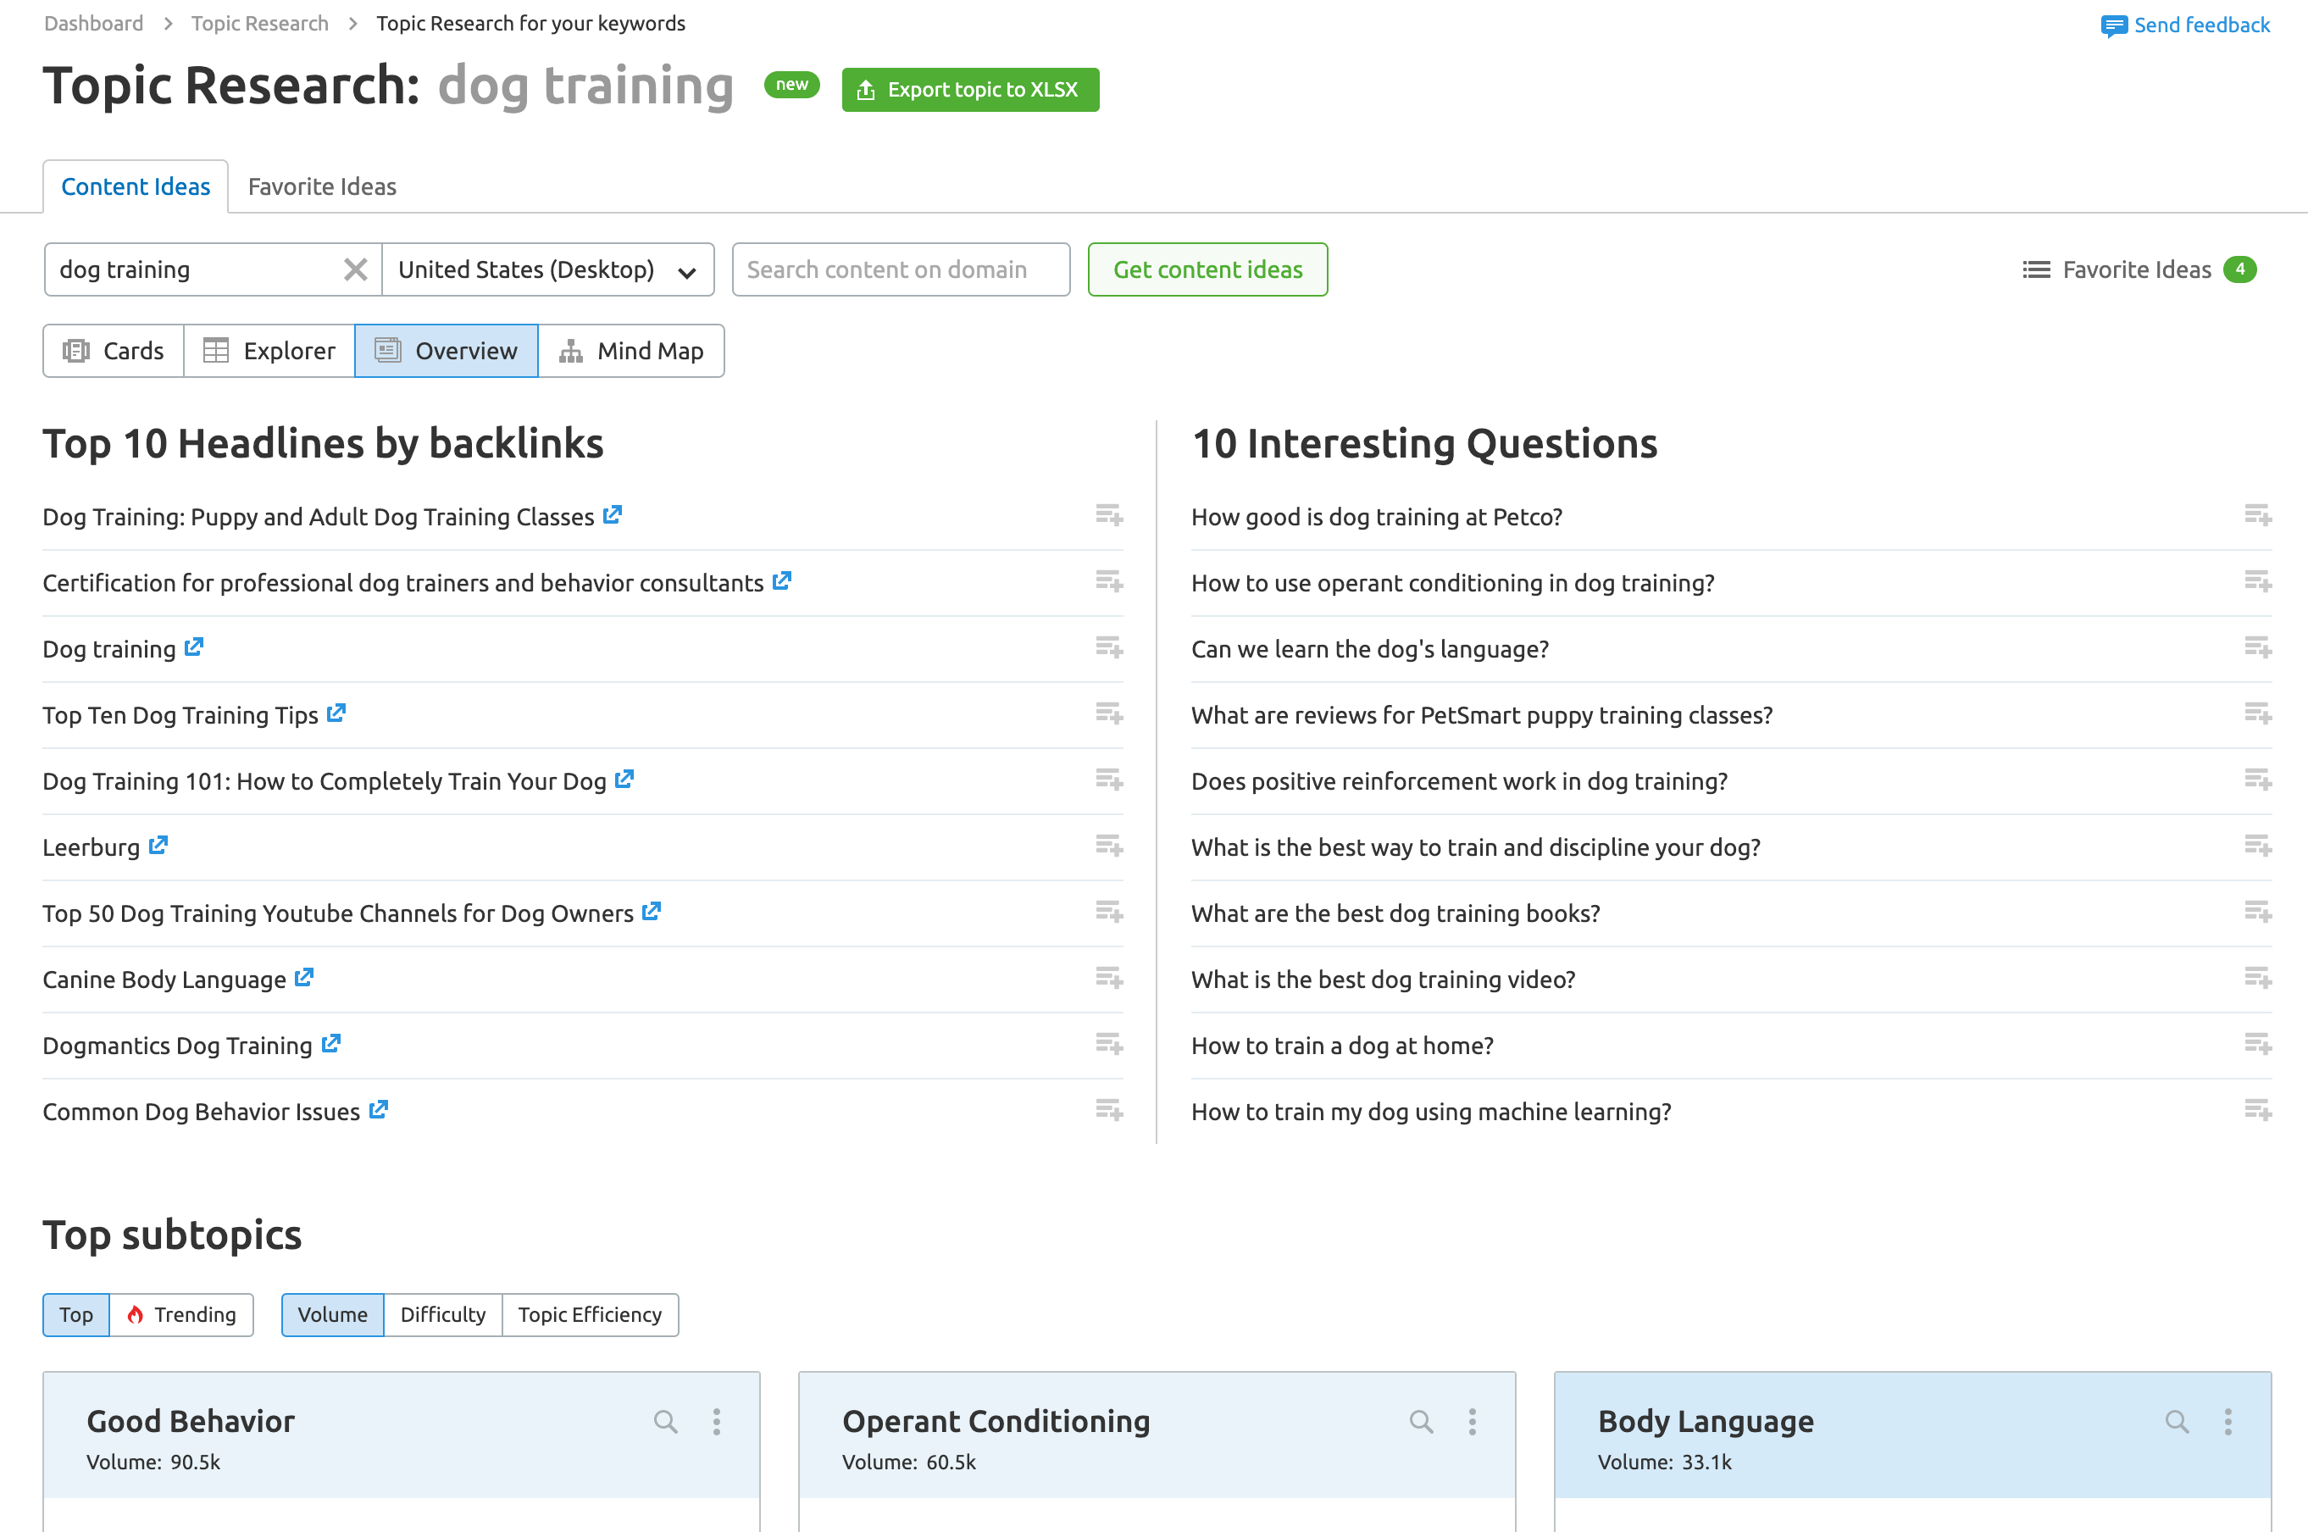The image size is (2308, 1532).
Task: Open three-dot menu on Good Behavior card
Action: (x=716, y=1422)
